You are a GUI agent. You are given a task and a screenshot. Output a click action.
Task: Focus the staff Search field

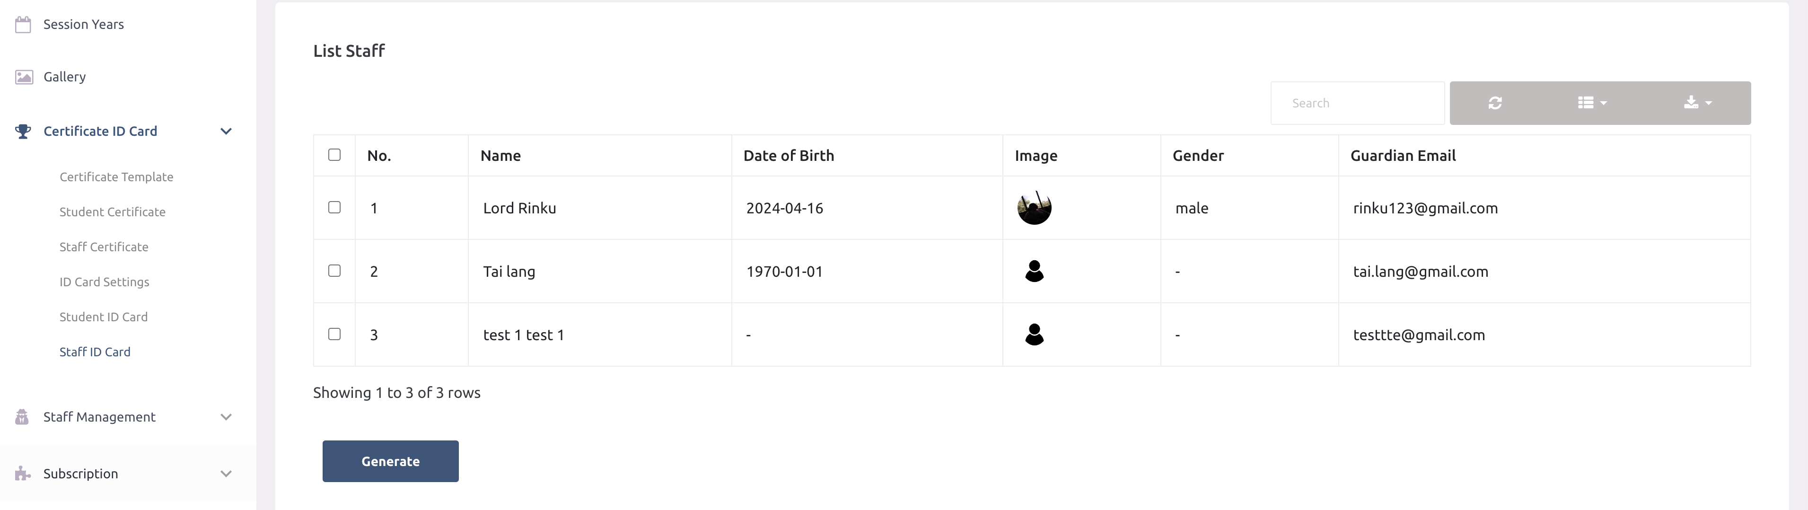coord(1357,103)
